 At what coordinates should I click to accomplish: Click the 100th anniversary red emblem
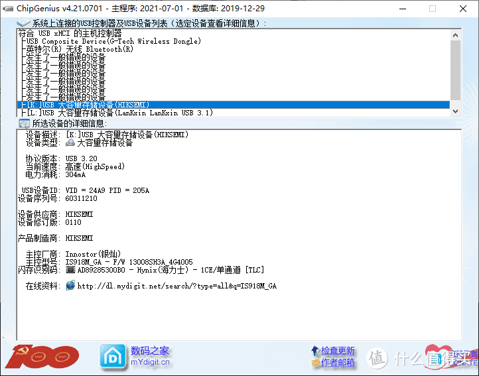(42, 357)
